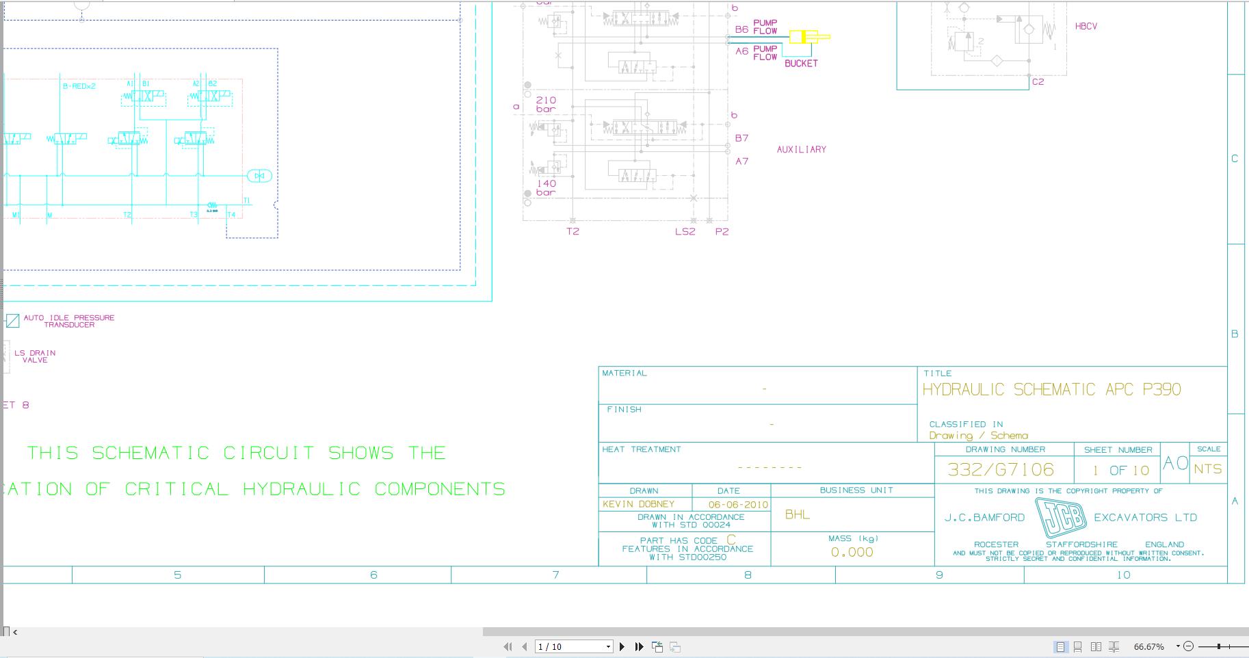Click the business unit BHL
The height and width of the screenshot is (658, 1249).
tap(798, 514)
